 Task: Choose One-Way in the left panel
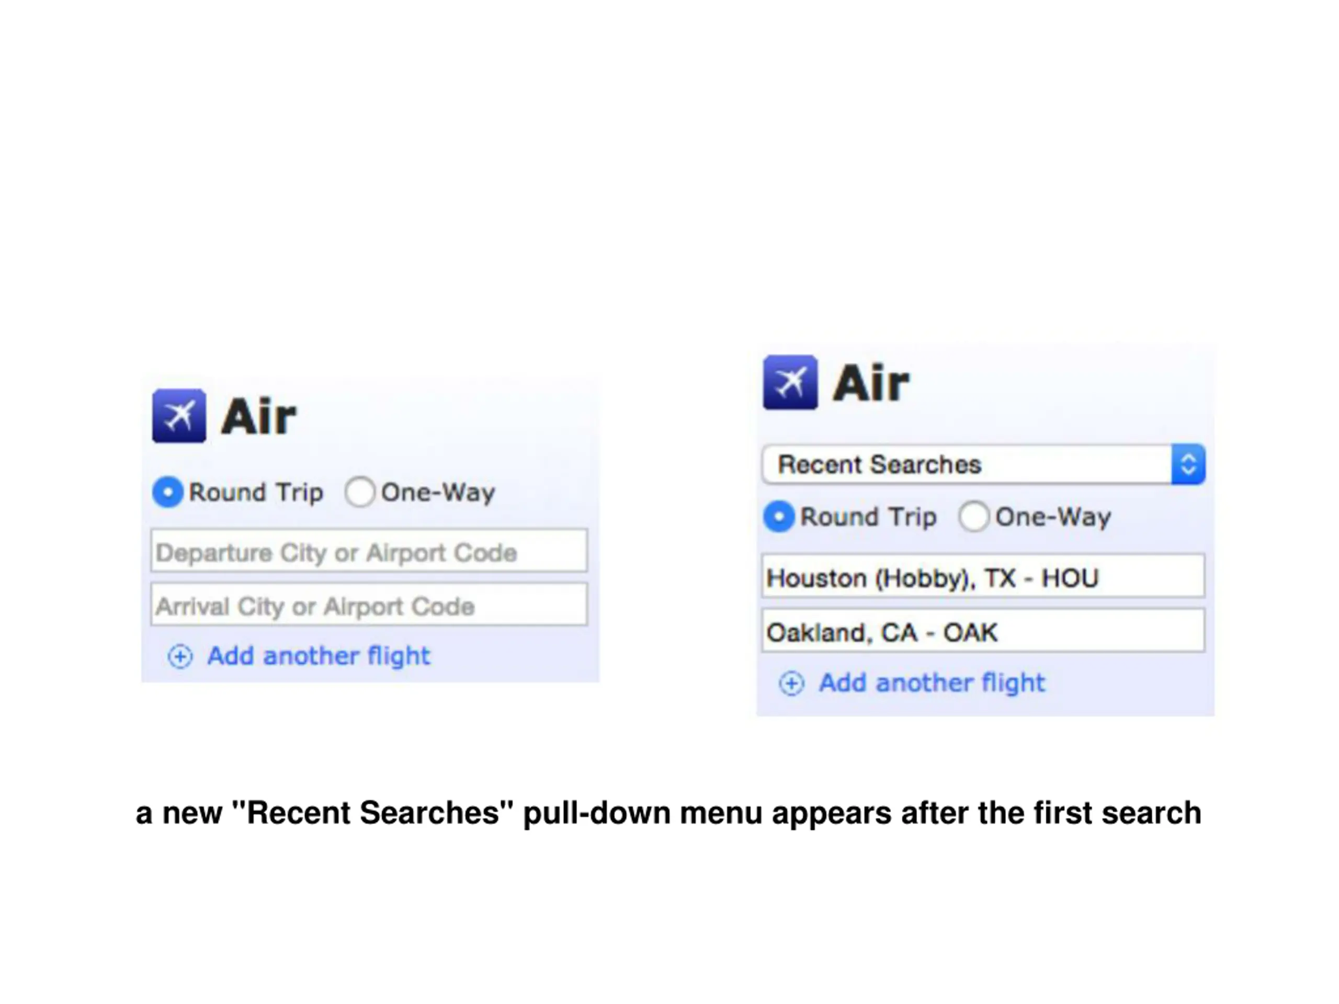[x=360, y=492]
